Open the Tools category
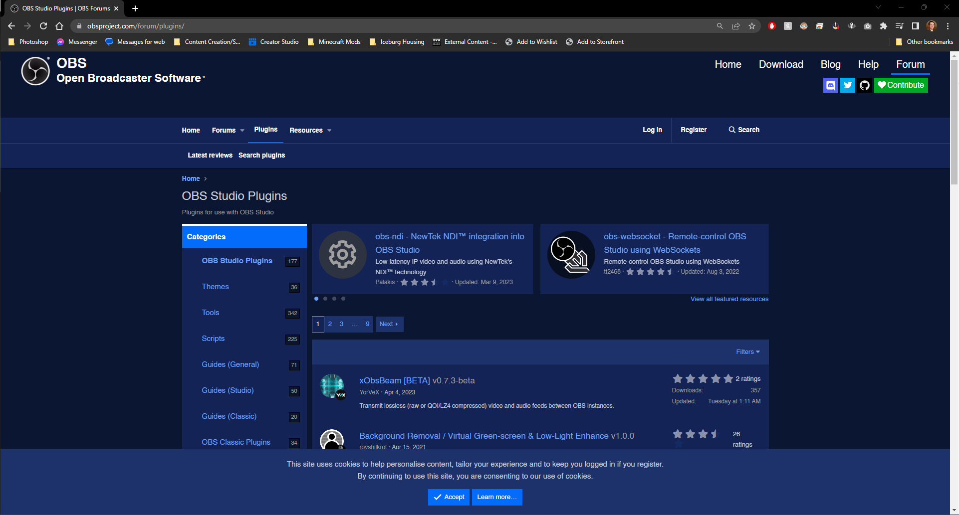The width and height of the screenshot is (959, 515). (210, 313)
